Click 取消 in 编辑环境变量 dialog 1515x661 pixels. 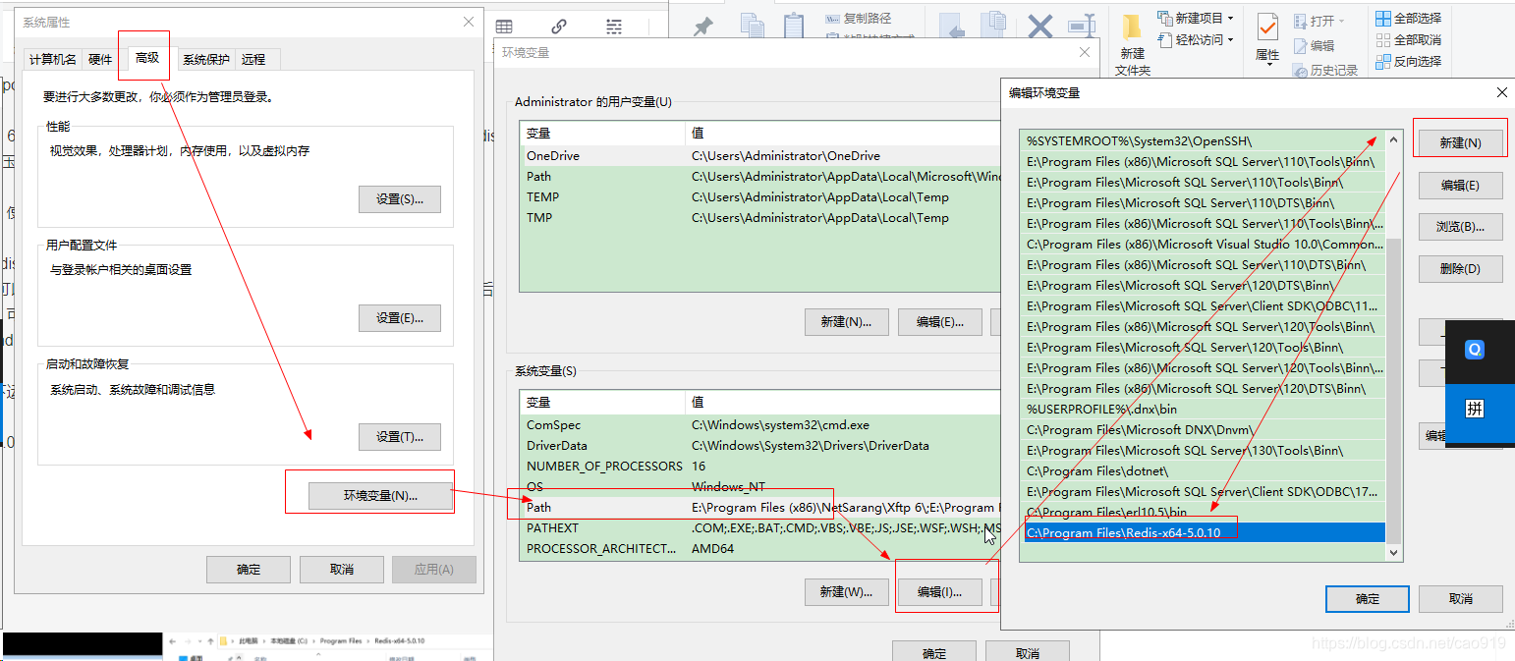pyautogui.click(x=1461, y=599)
